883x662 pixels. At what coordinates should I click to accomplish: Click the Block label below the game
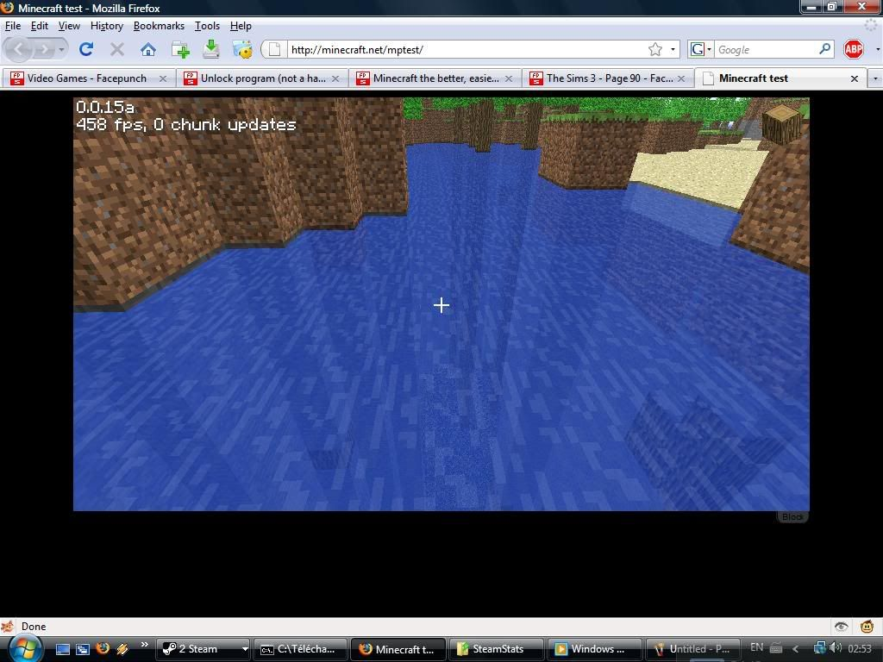click(x=792, y=517)
